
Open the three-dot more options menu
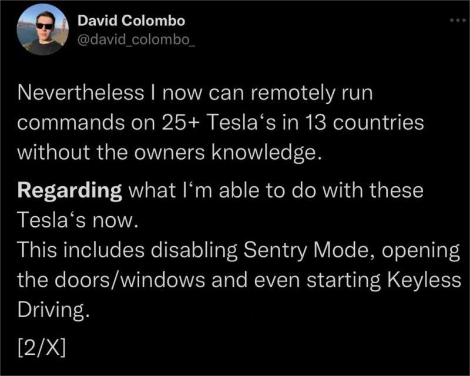click(x=458, y=20)
